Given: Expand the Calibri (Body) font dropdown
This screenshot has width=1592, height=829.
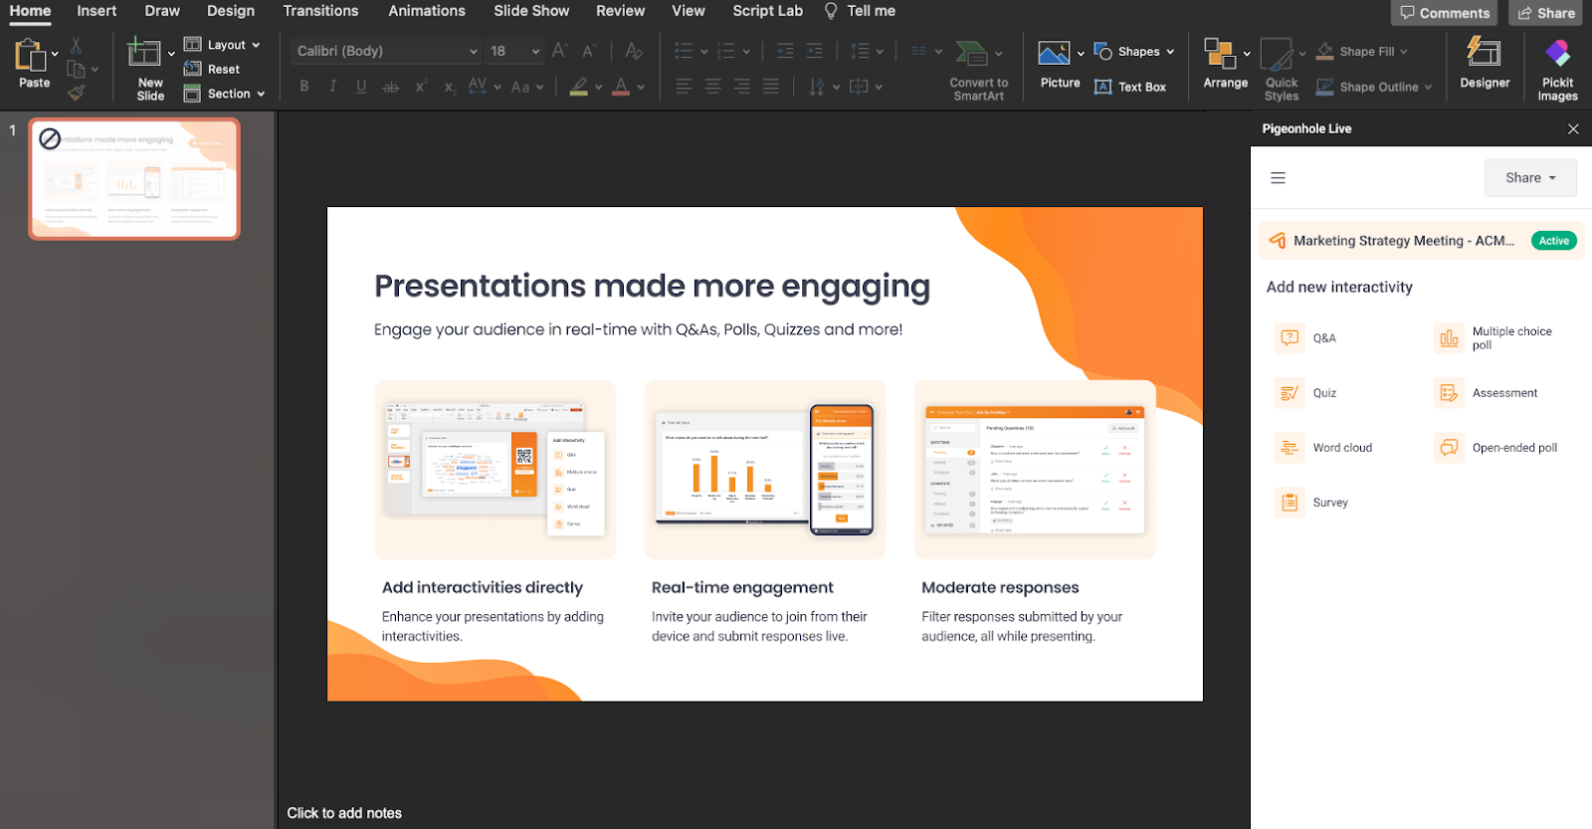Looking at the screenshot, I should coord(474,51).
